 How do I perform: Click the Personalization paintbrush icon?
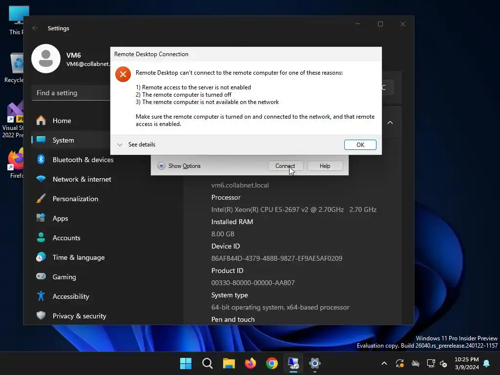pos(41,198)
